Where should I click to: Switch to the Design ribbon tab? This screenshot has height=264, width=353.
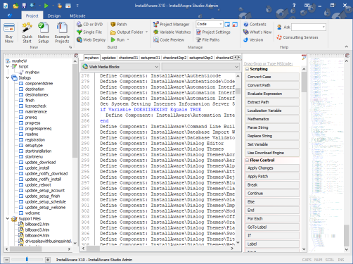(54, 15)
